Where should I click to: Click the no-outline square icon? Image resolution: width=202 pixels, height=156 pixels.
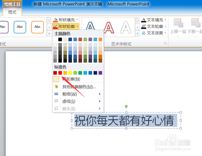[56, 79]
